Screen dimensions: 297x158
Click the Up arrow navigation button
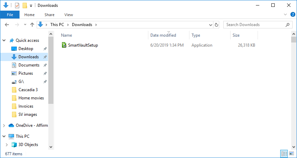[32, 25]
